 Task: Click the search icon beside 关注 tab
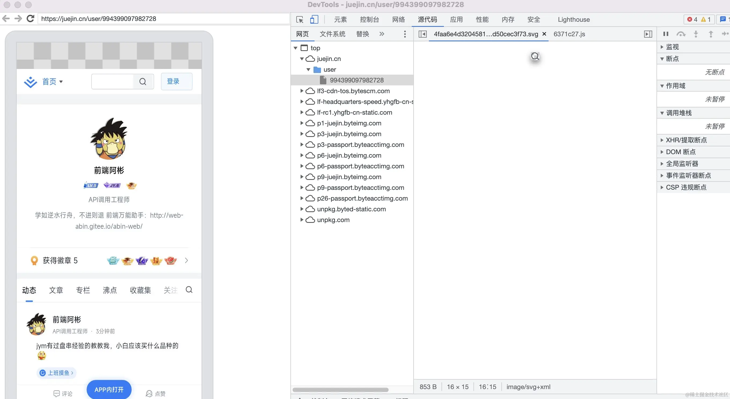(x=189, y=289)
